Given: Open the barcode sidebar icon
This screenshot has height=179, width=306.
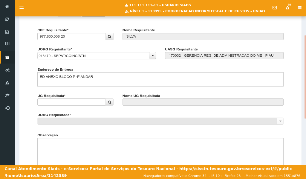Looking at the screenshot, I should click(x=7, y=44).
